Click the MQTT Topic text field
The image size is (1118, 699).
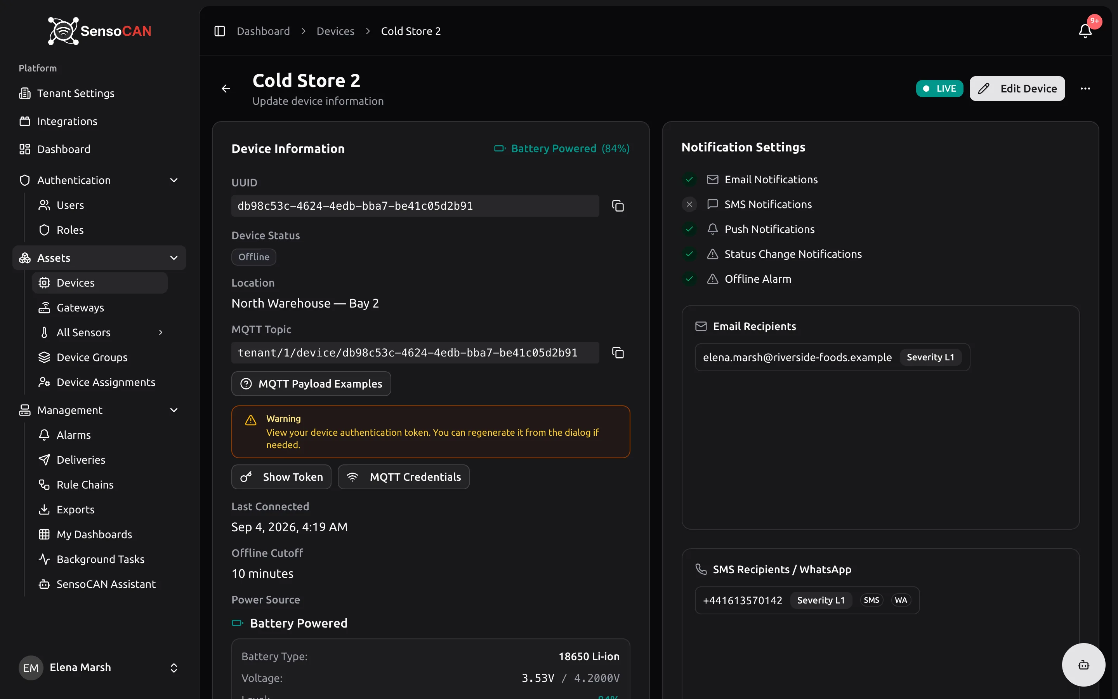[415, 353]
